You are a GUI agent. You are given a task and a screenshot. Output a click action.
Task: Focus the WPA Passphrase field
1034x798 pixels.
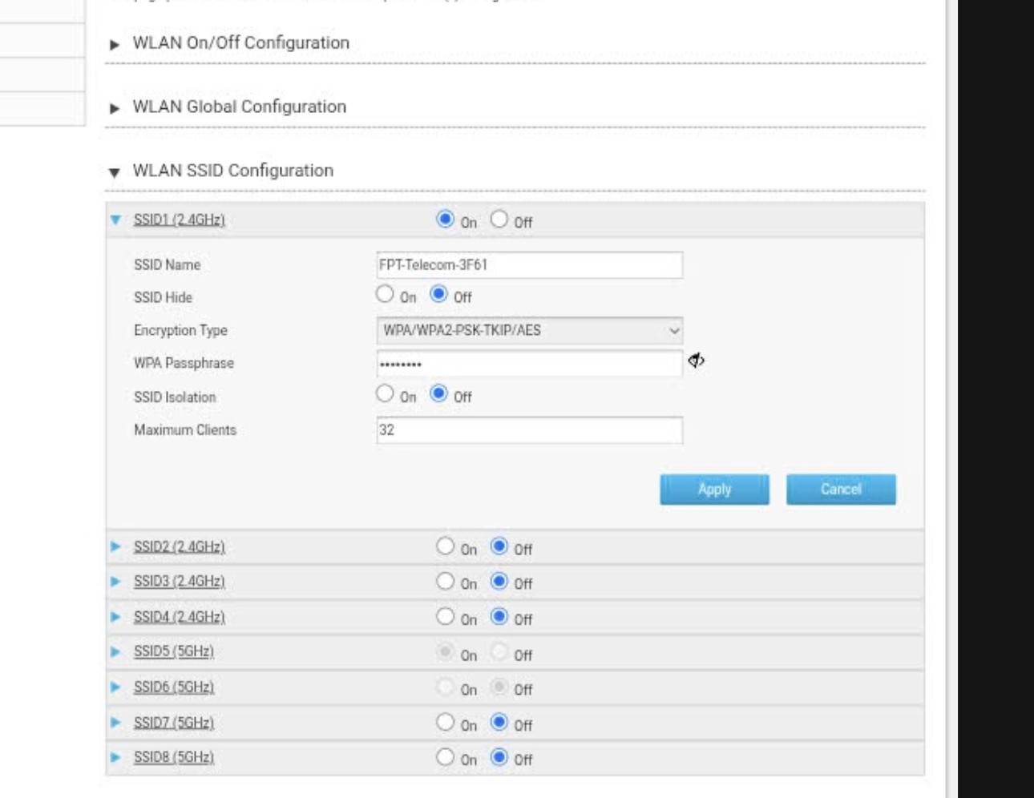click(530, 364)
